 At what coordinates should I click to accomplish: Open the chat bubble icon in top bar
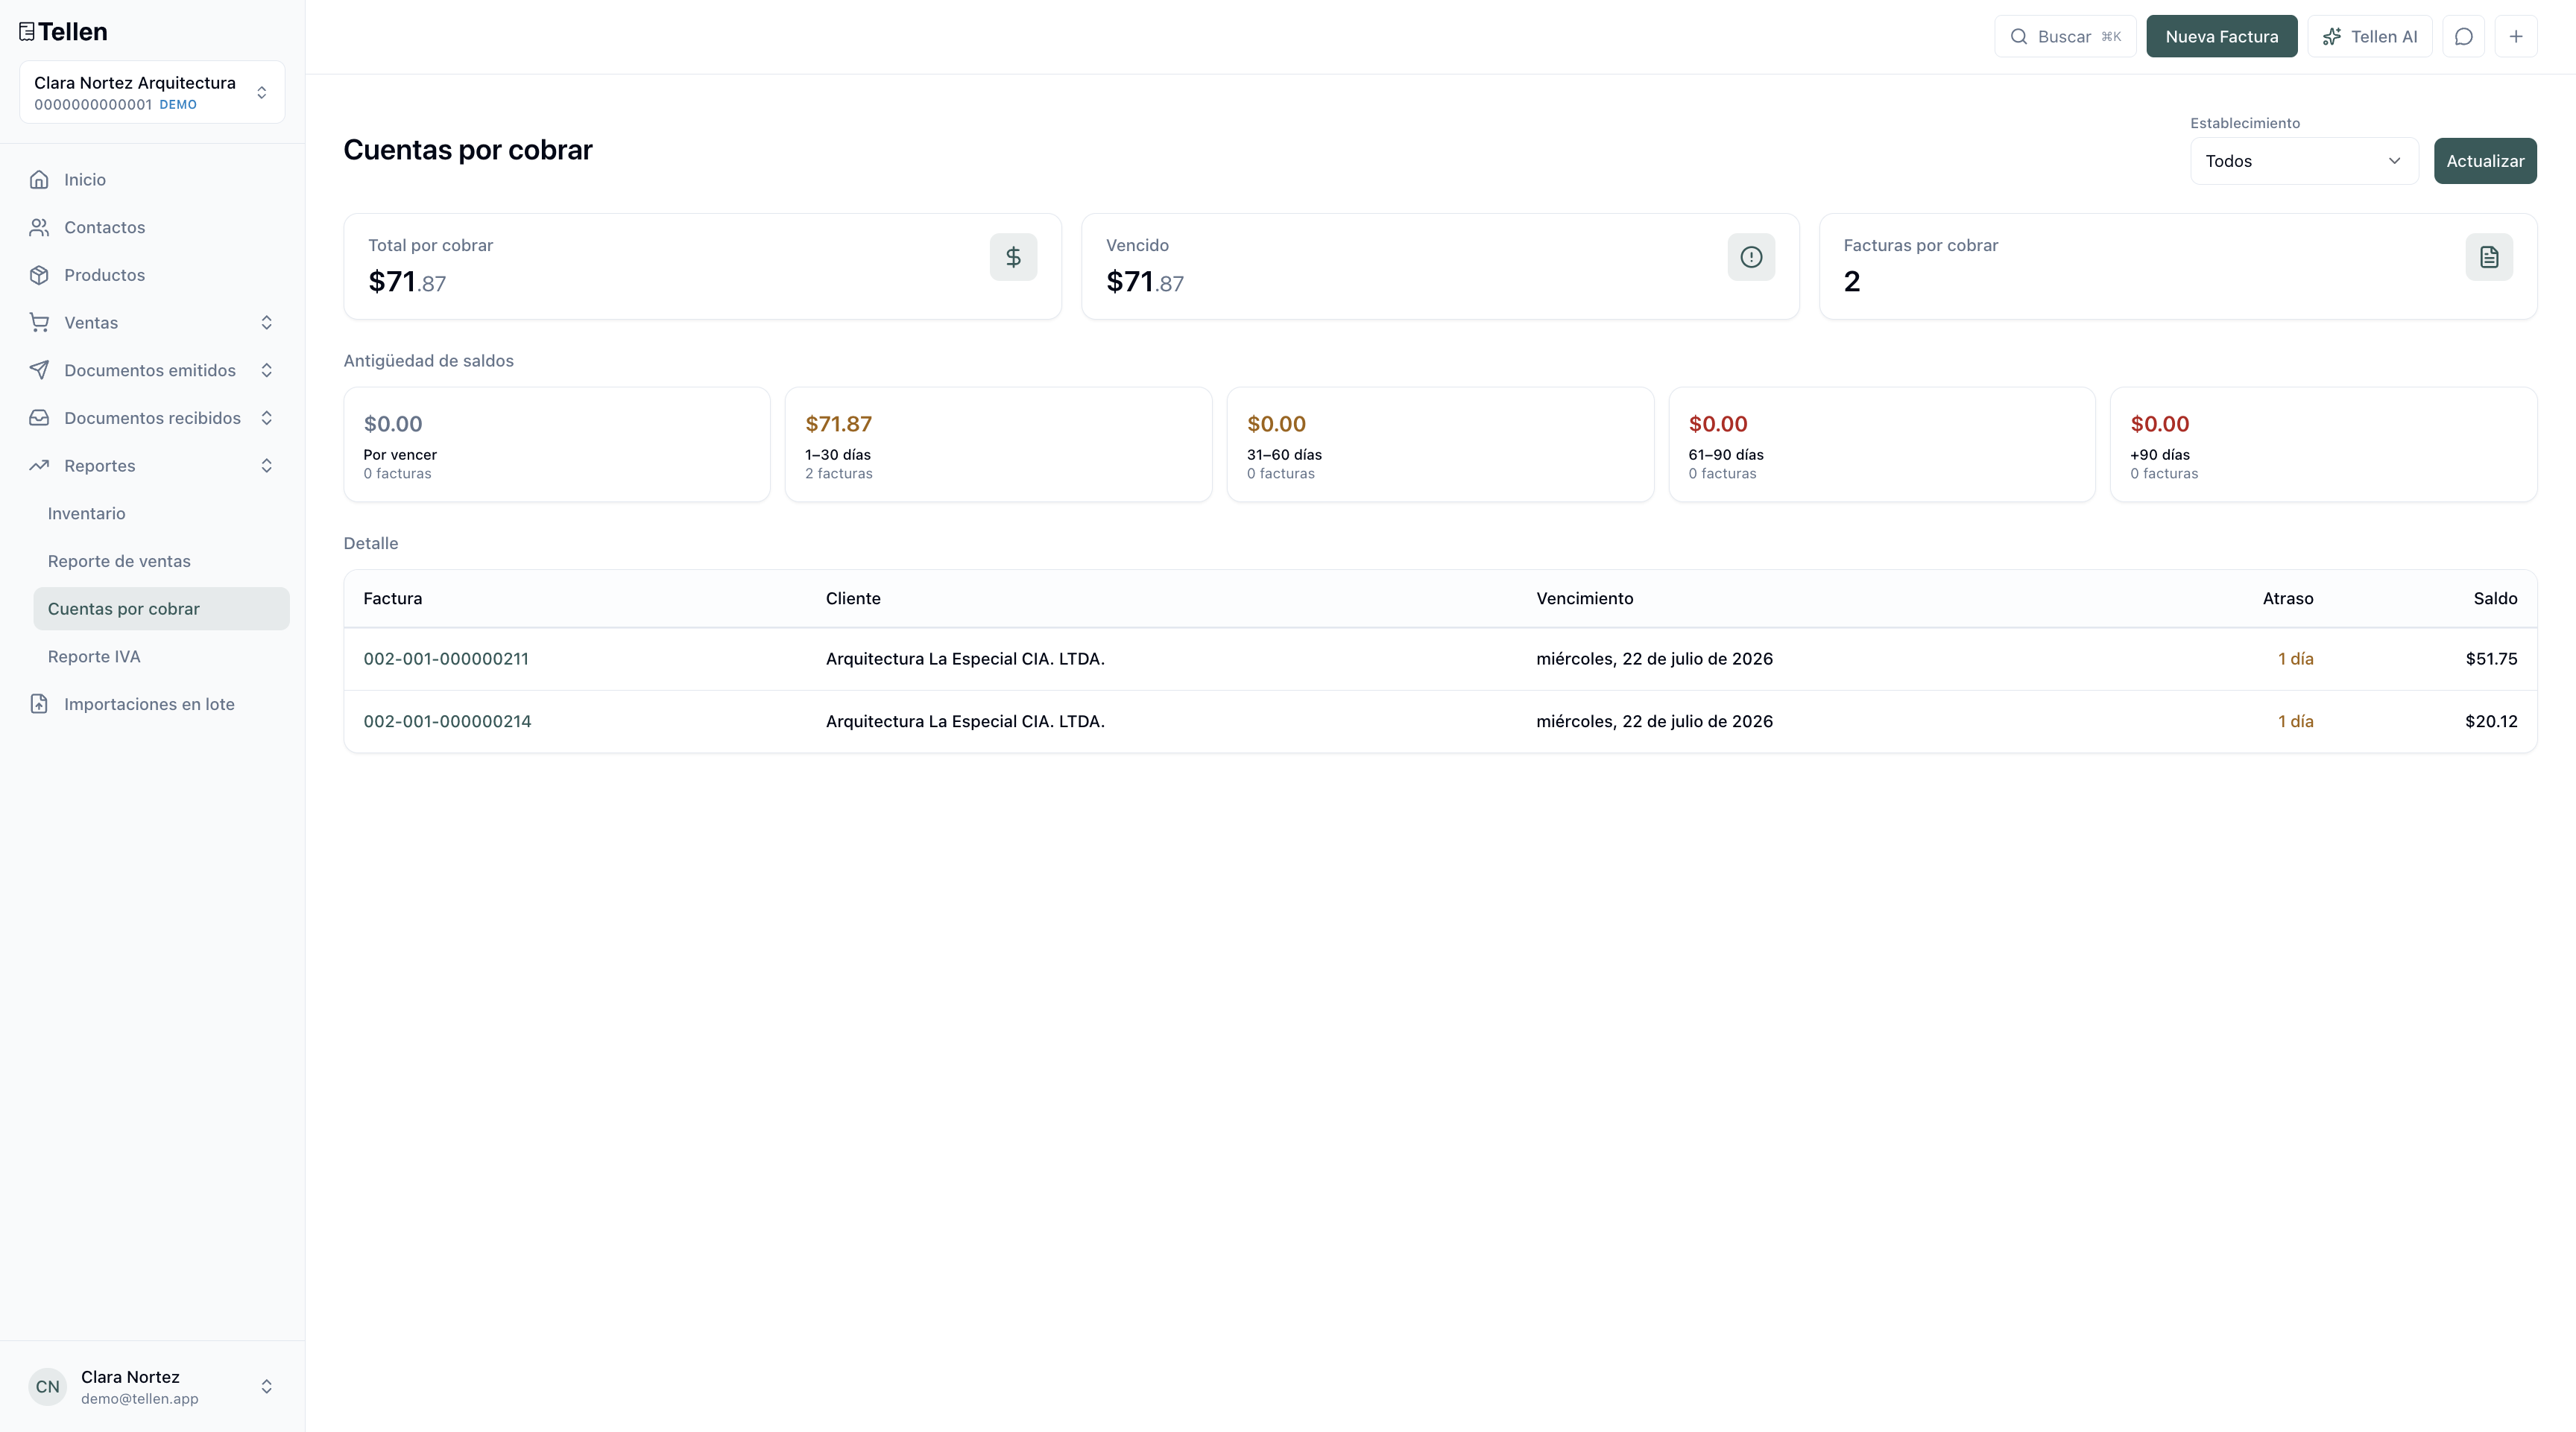click(2463, 37)
